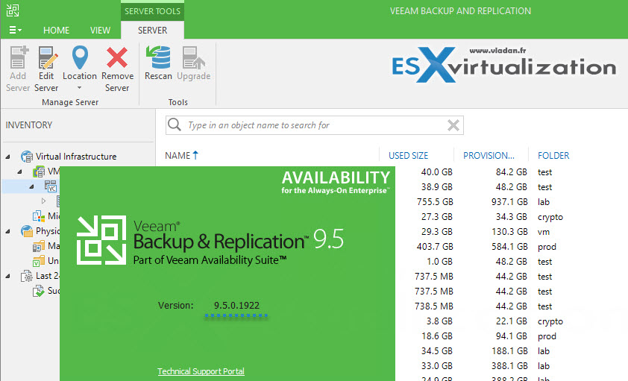Expand the child node under vCenter

point(44,201)
